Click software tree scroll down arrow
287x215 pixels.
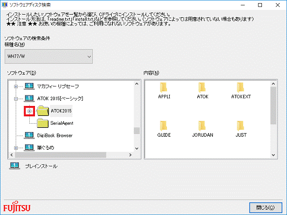pos(137,148)
